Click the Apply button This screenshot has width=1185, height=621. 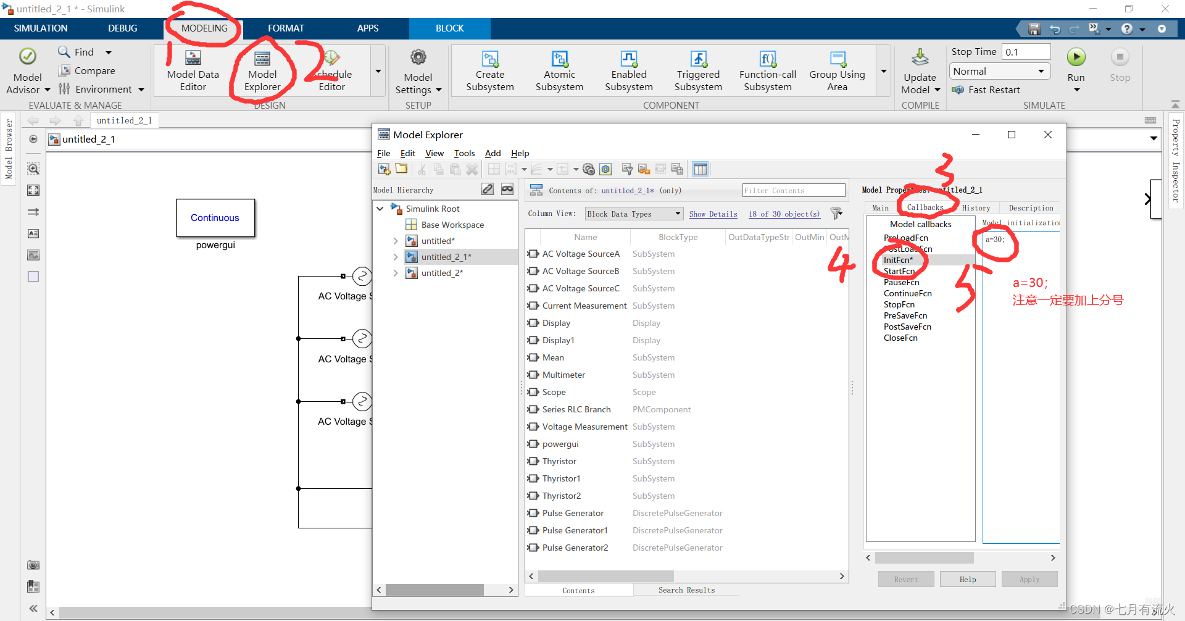(x=1029, y=579)
